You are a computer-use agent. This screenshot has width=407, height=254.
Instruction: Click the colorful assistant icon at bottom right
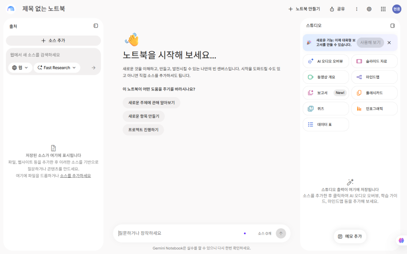401,240
